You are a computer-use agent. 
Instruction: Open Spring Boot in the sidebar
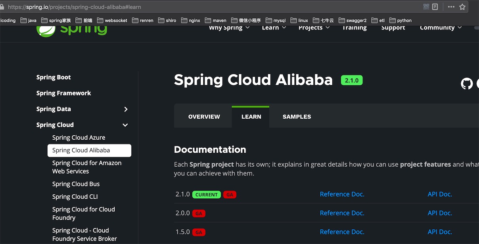tap(54, 77)
